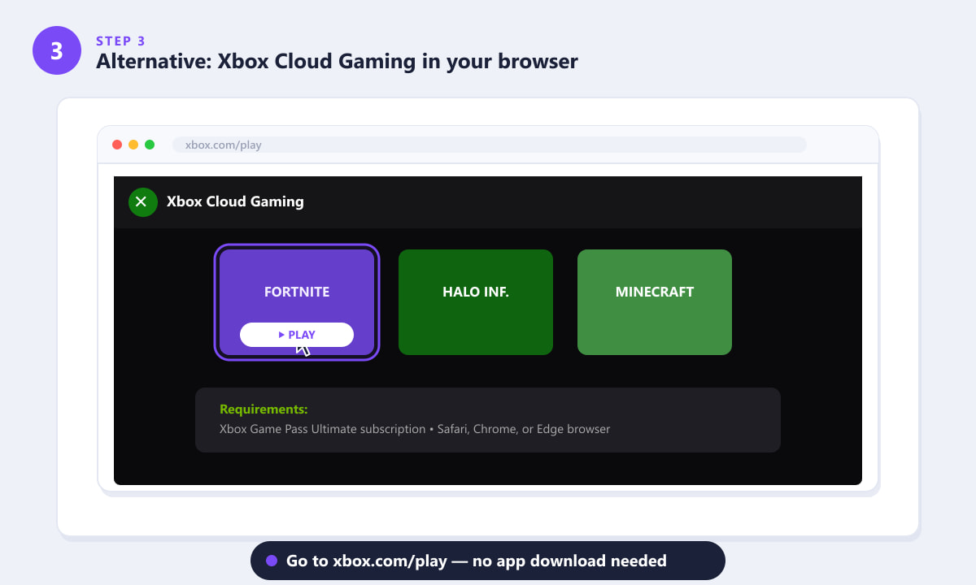Click the Requirements heading text
Image resolution: width=976 pixels, height=585 pixels.
(264, 409)
